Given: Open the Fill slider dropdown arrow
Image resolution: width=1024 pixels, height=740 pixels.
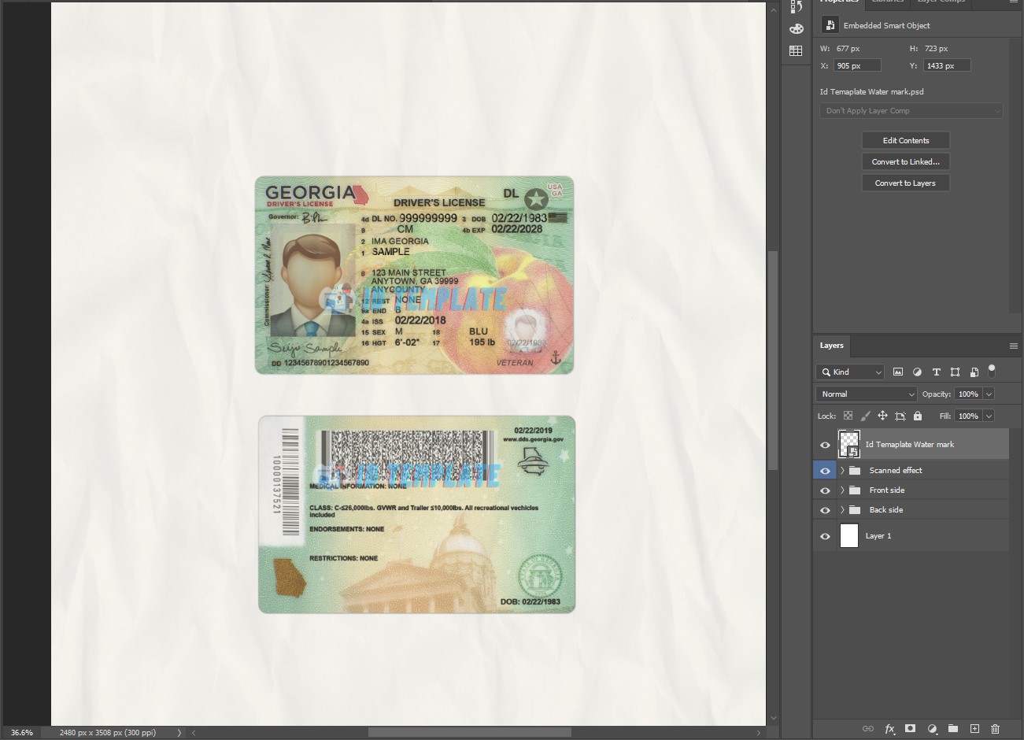Looking at the screenshot, I should point(989,416).
